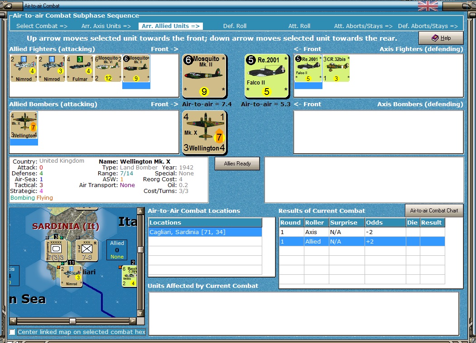Screen dimensions: 476x343
Task: Click the Macchi Veltro unit on the map
Action: (x=130, y=276)
